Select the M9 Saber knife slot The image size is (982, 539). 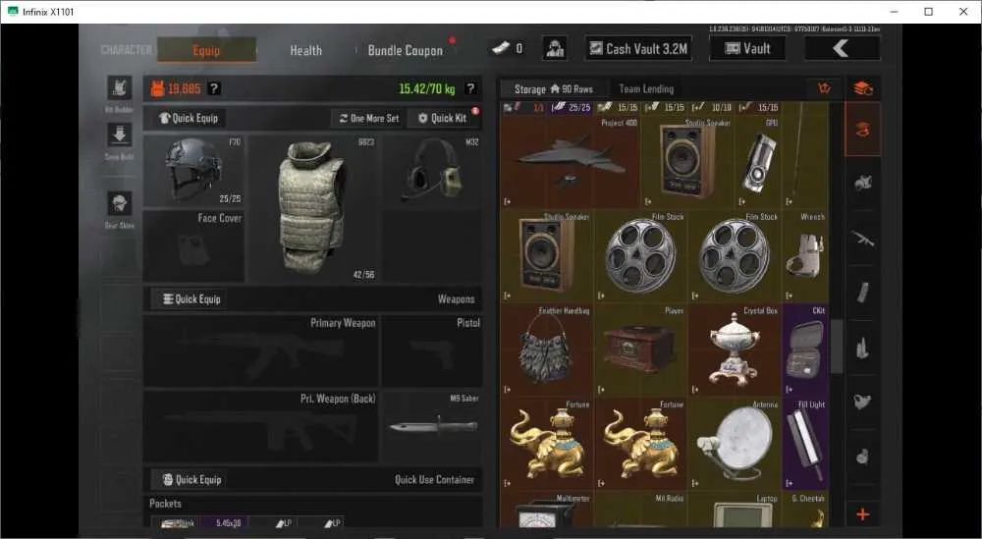click(x=432, y=426)
